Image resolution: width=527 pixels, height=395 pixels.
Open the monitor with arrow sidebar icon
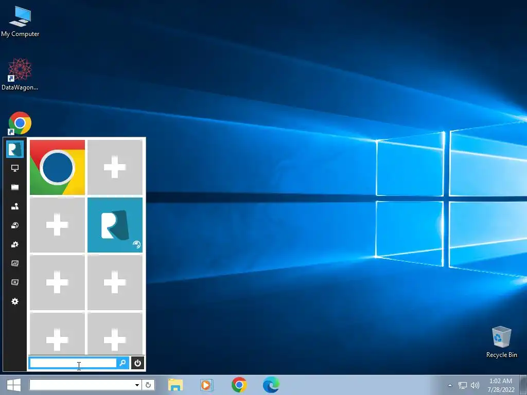click(x=15, y=282)
